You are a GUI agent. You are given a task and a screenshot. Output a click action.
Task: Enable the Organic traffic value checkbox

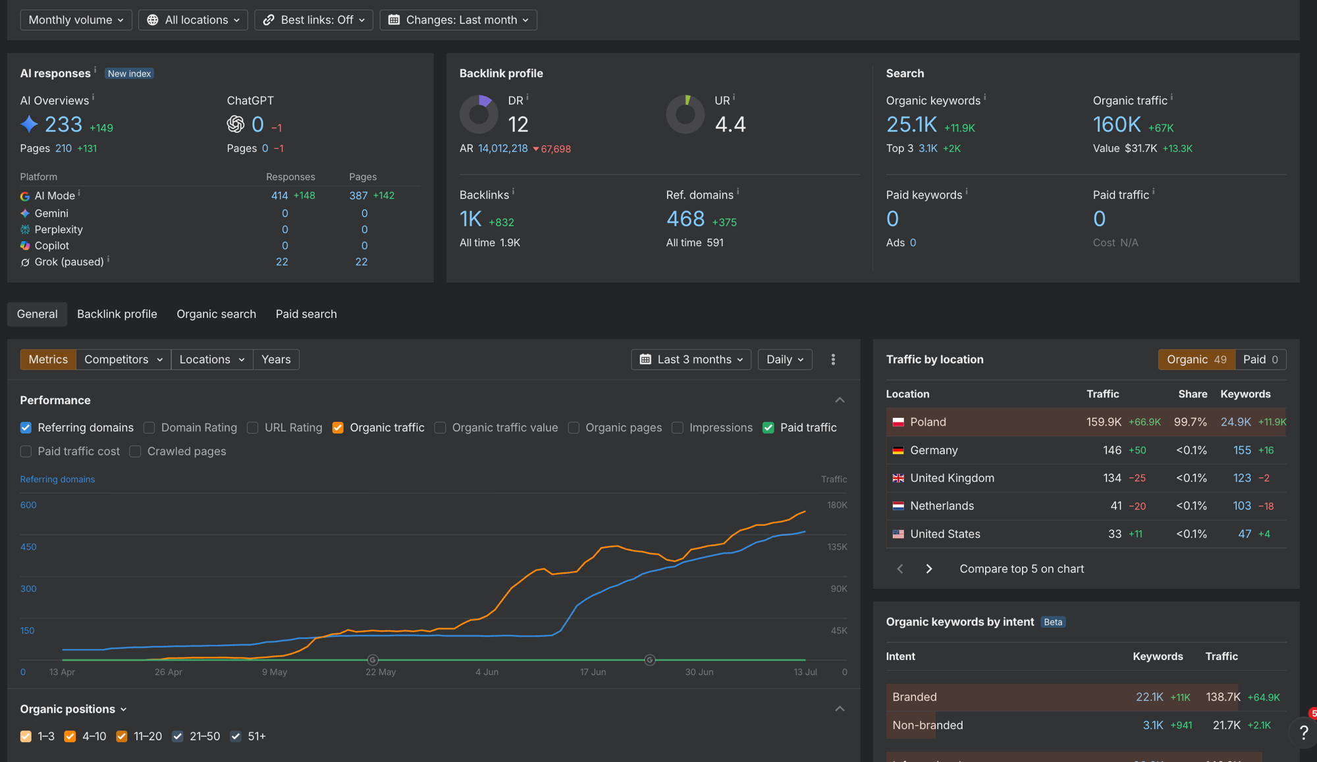(441, 428)
